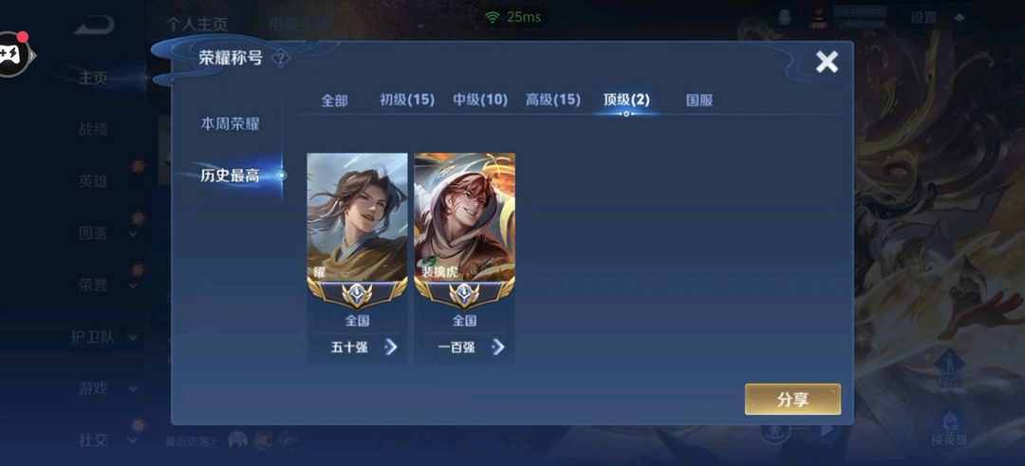The height and width of the screenshot is (466, 1025).
Task: Click the arrow next to 五十强
Action: (391, 347)
